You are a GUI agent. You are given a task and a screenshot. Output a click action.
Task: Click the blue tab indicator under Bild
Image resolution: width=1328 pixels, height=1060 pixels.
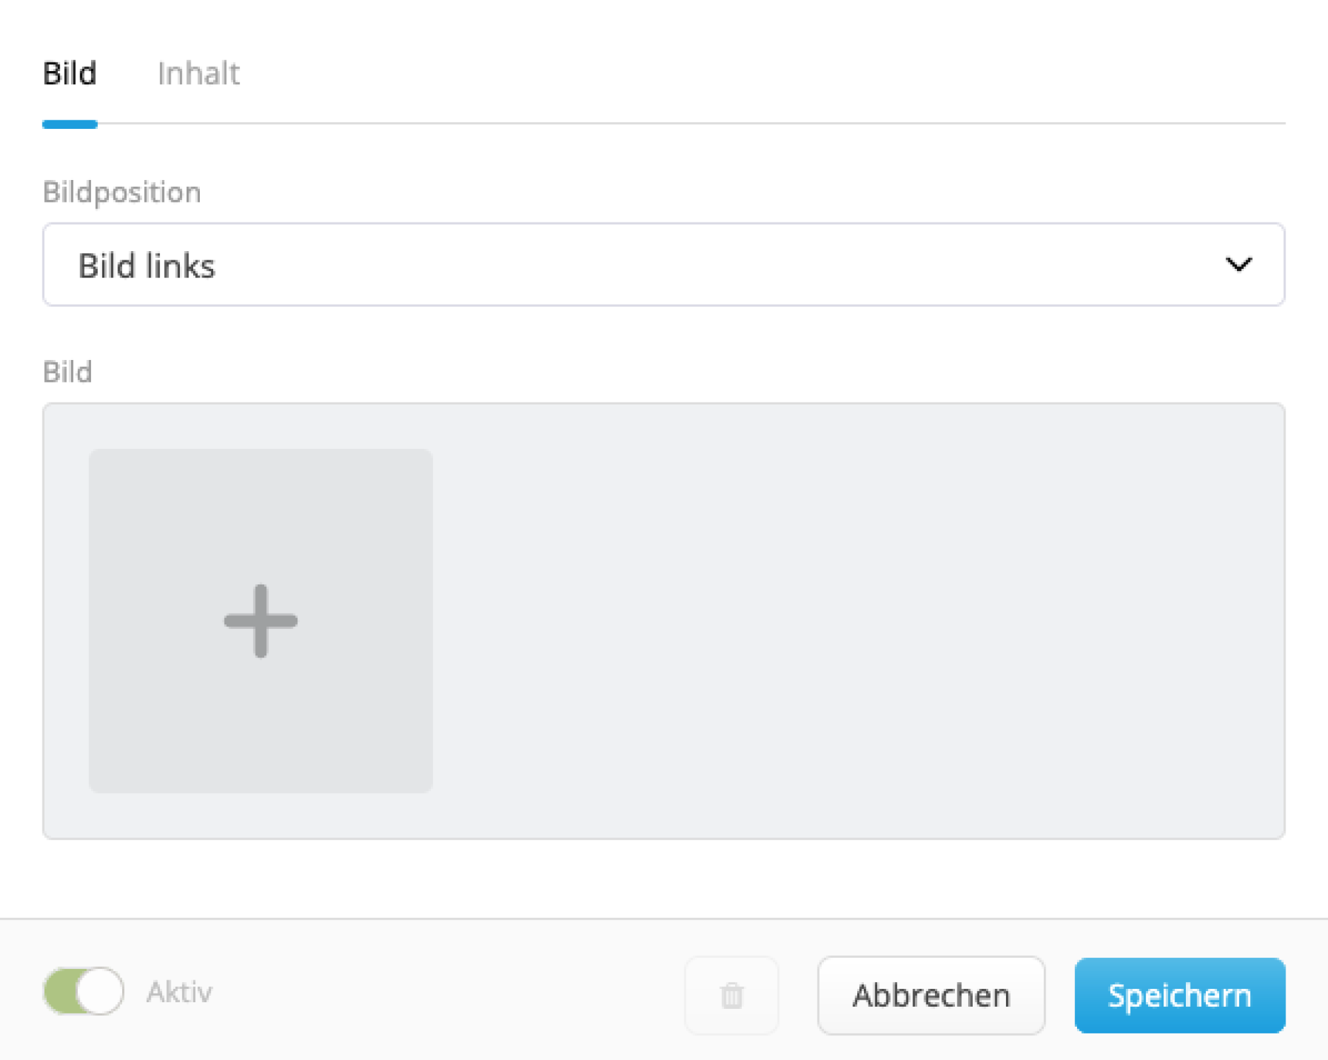(x=69, y=123)
